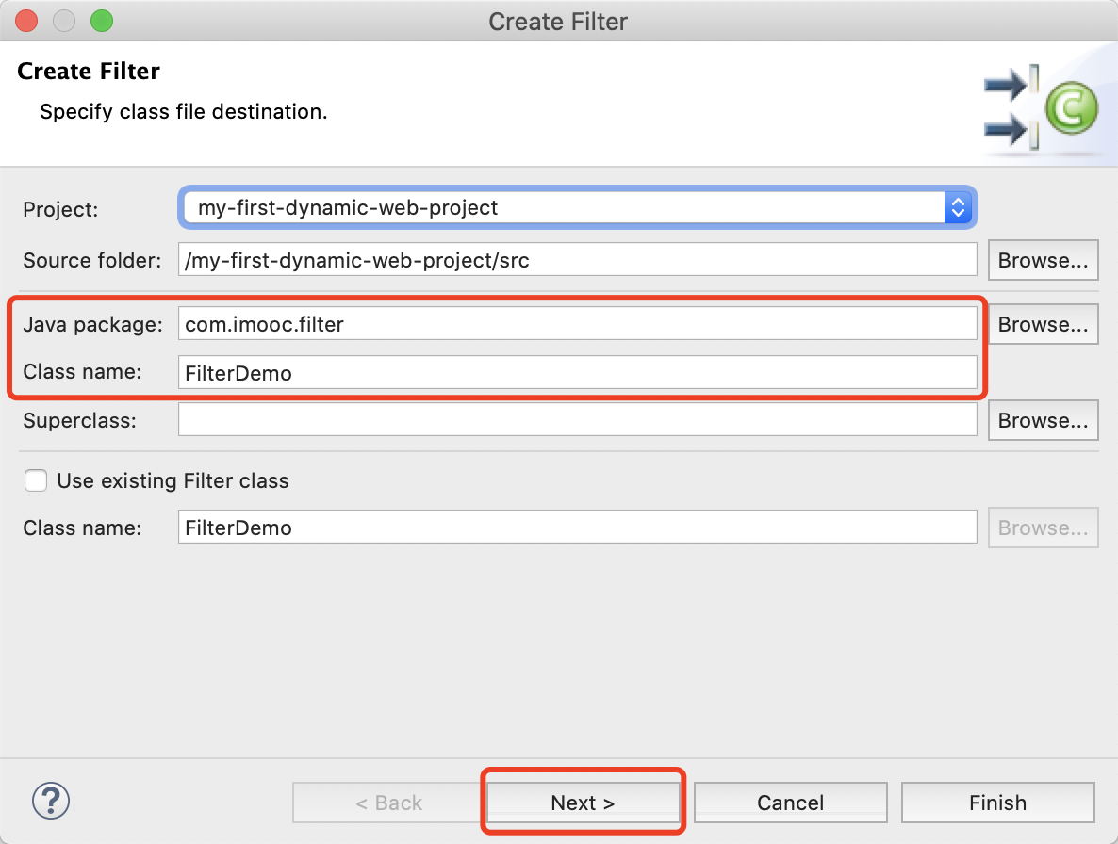The width and height of the screenshot is (1118, 844).
Task: Browse for a Superclass
Action: pos(1043,420)
